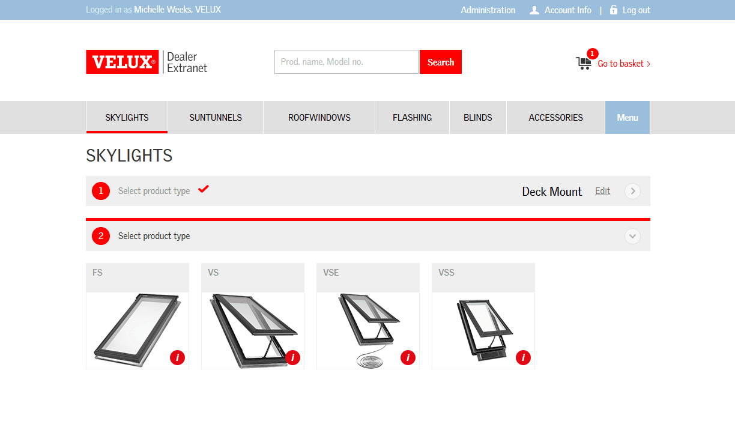Click step 2 Select product type label
Image resolution: width=735 pixels, height=427 pixels.
[x=154, y=236]
